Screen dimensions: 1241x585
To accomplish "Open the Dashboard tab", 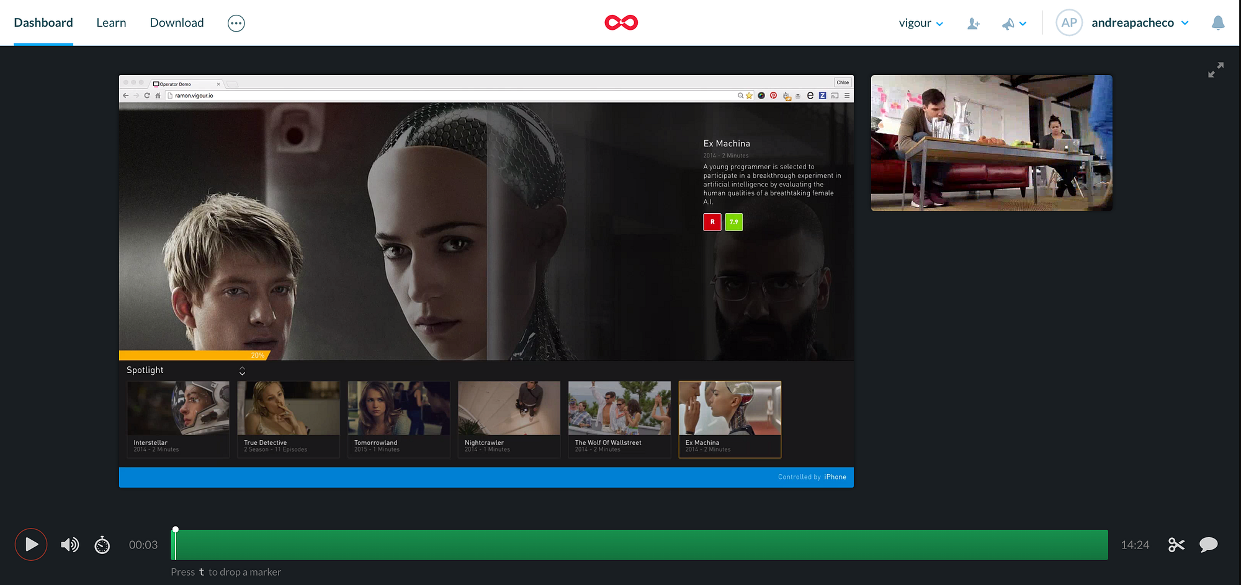I will pyautogui.click(x=43, y=23).
